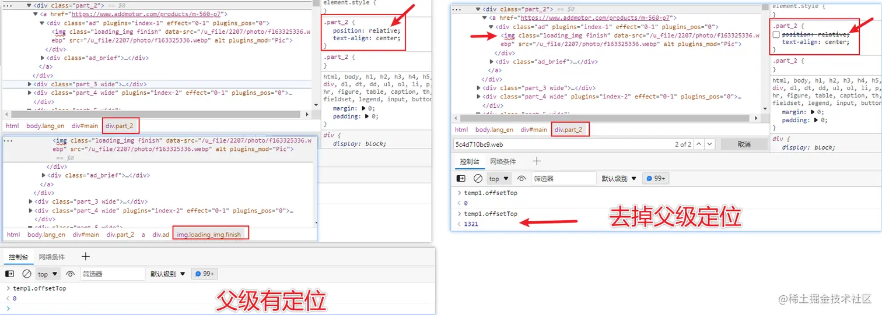Switch to 网络条件 tab in left console drawer
The image size is (882, 315).
52,257
